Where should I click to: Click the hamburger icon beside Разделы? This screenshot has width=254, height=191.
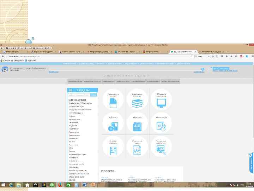point(71,90)
